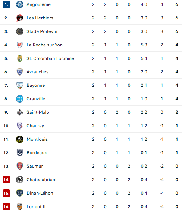182x213 pixels.
Task: Click the Les Herbiers team logo
Action: 20,18
